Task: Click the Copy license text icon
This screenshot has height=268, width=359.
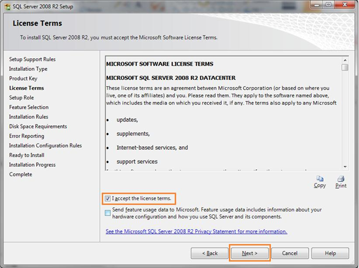Action: 320,178
